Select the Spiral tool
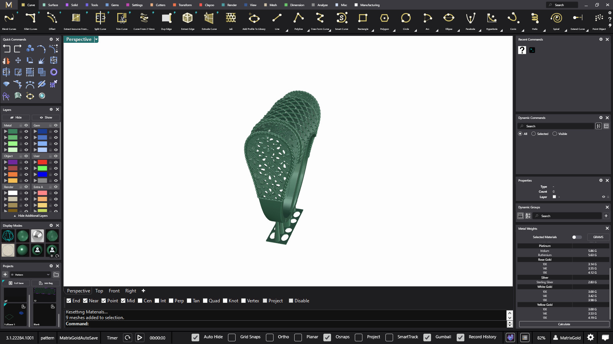613x344 pixels. coord(556,21)
